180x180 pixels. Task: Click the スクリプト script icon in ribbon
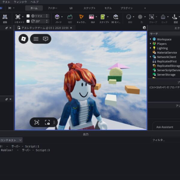[103, 17]
